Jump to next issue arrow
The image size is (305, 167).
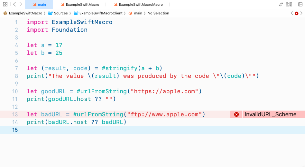(x=301, y=13)
